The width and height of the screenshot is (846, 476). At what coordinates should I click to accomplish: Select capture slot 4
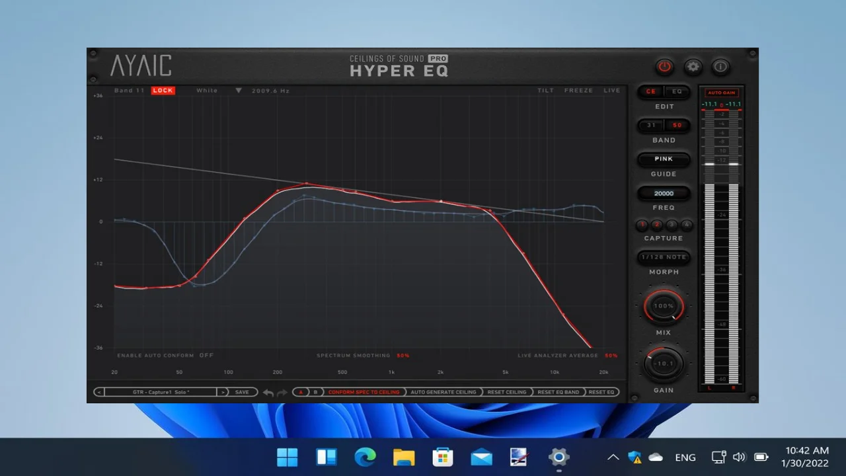[687, 225]
